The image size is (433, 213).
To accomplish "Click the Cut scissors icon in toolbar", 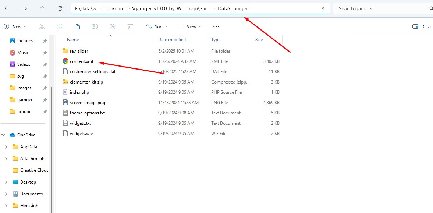I will click(42, 26).
